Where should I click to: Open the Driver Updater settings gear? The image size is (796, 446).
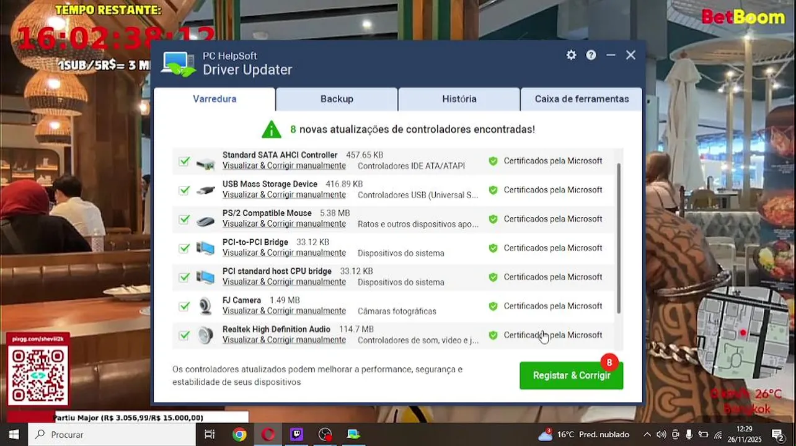[x=571, y=55]
